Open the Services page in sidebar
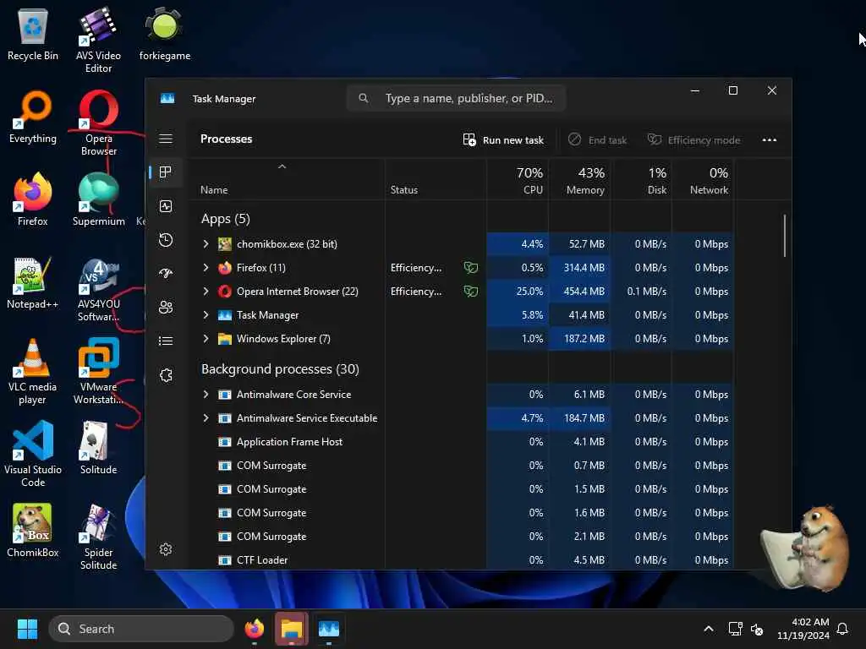This screenshot has height=649, width=866. (166, 374)
